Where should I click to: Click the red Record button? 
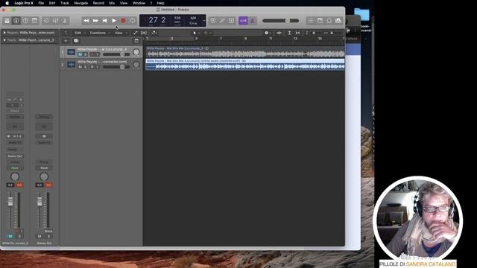[123, 21]
